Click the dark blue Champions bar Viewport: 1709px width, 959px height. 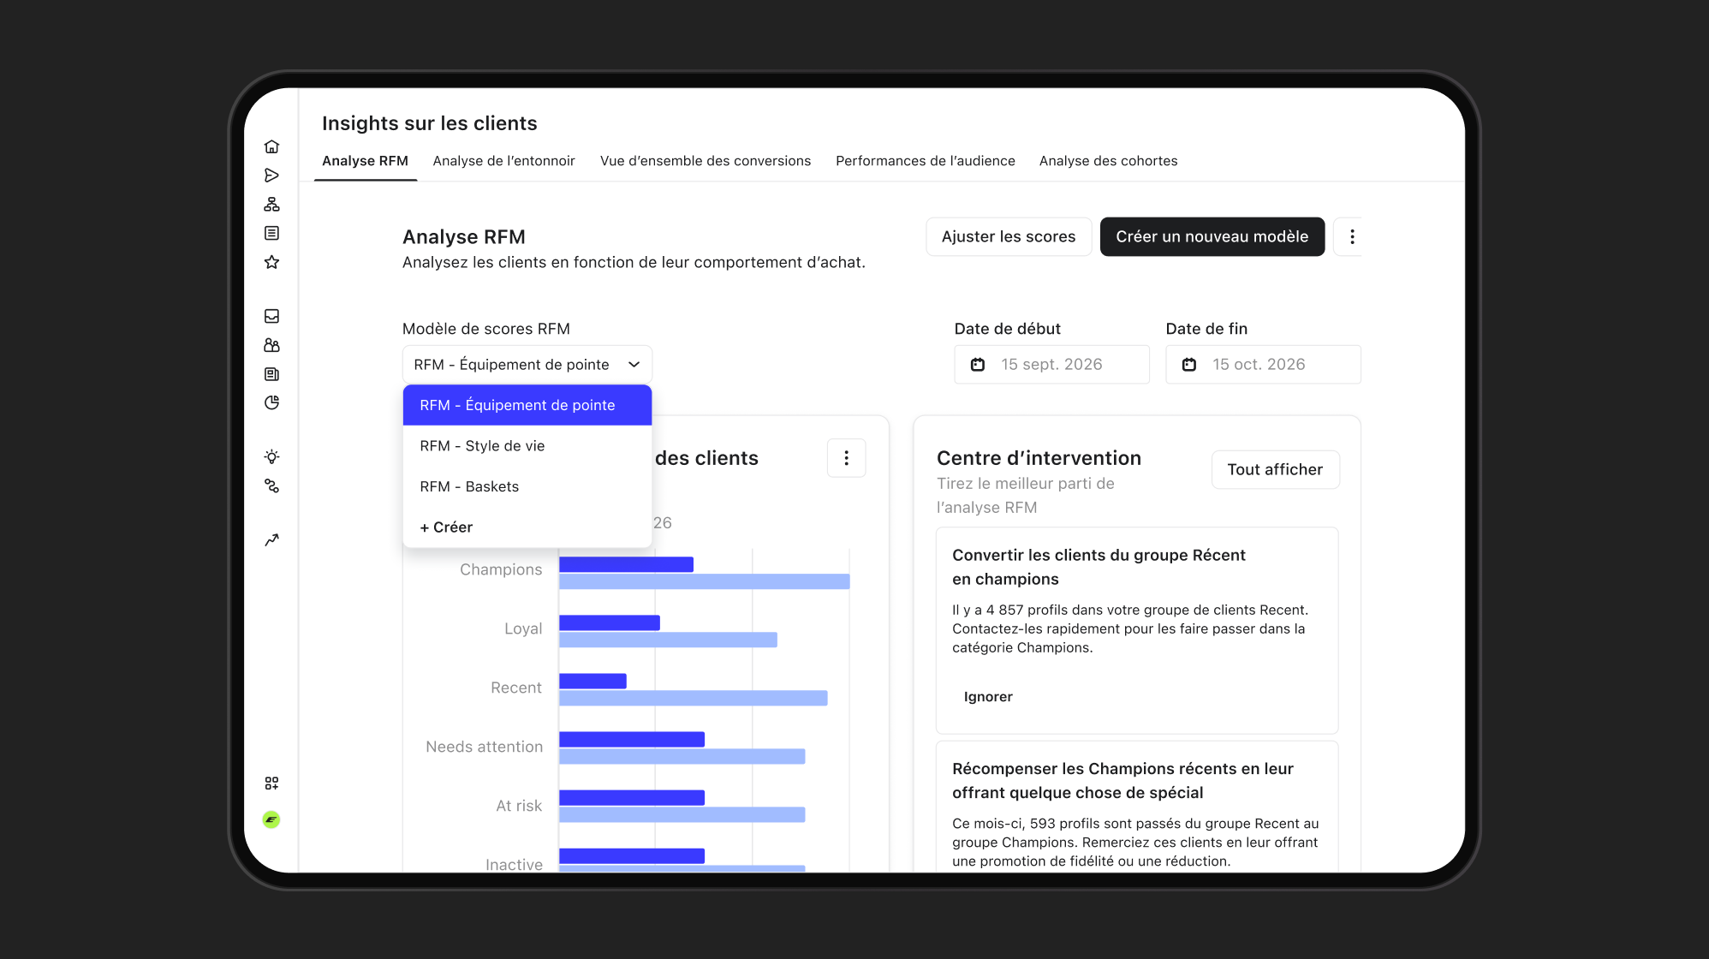(x=626, y=564)
